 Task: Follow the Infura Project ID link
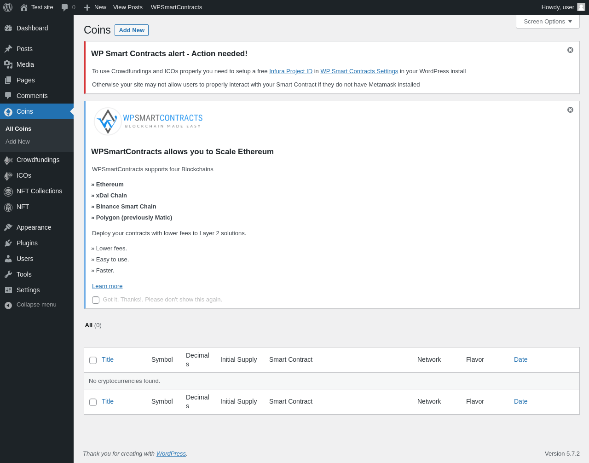click(x=291, y=71)
